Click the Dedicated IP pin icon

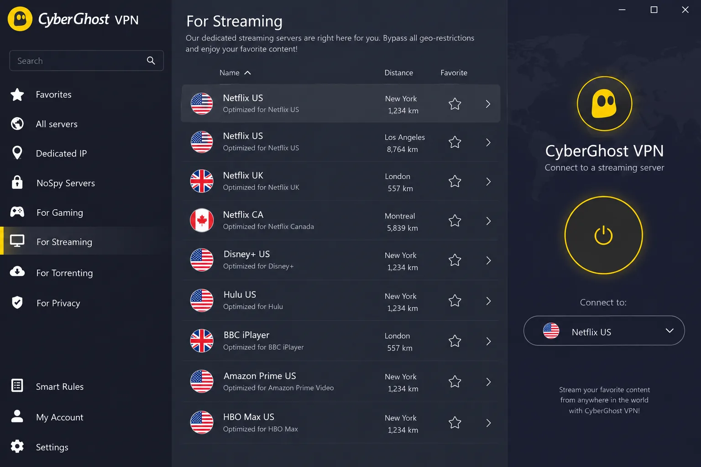coord(17,153)
